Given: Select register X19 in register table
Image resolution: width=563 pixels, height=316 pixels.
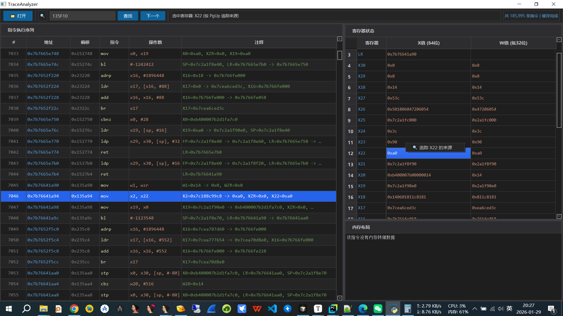Looking at the screenshot, I should [362, 186].
